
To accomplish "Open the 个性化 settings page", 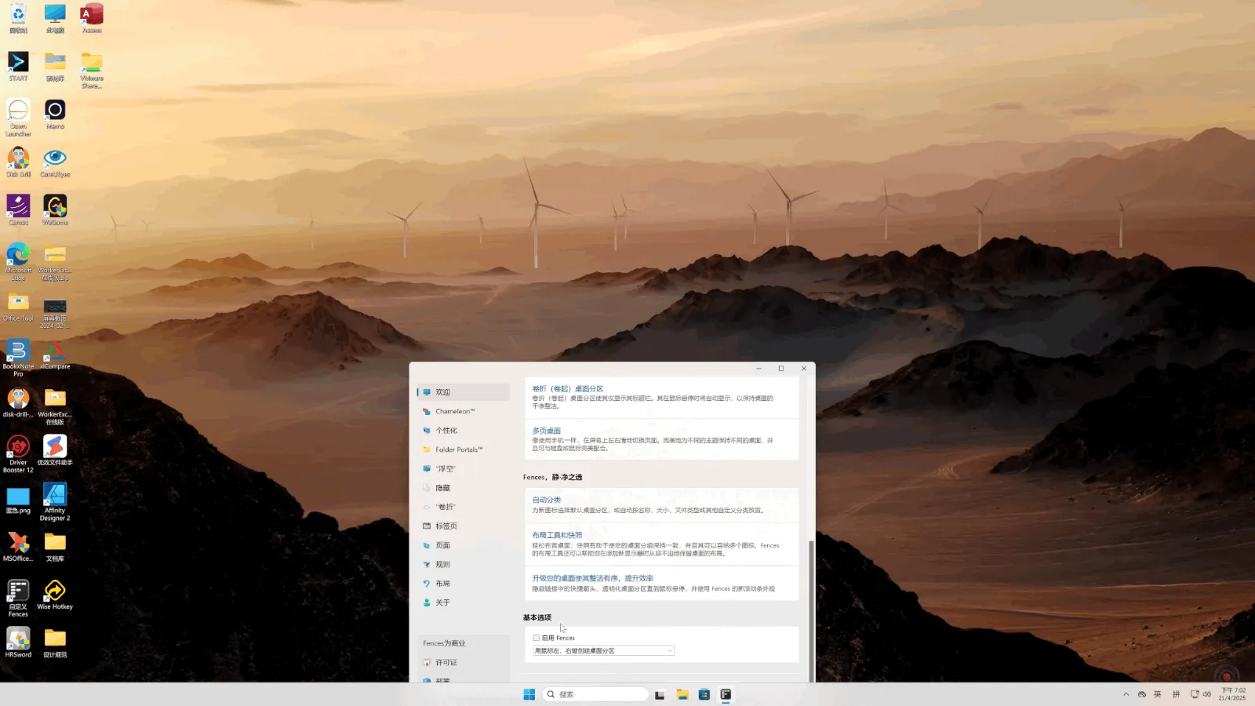I will [x=446, y=431].
